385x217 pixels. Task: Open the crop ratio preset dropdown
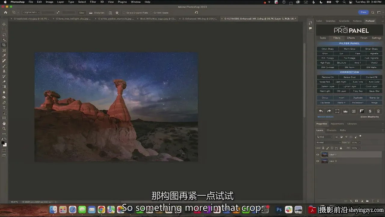[x=31, y=13]
